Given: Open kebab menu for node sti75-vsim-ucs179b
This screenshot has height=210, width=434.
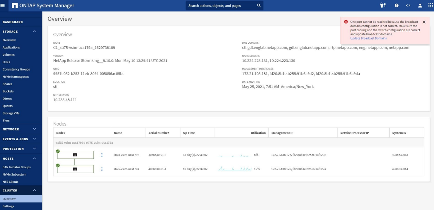Looking at the screenshot, I should (102, 155).
